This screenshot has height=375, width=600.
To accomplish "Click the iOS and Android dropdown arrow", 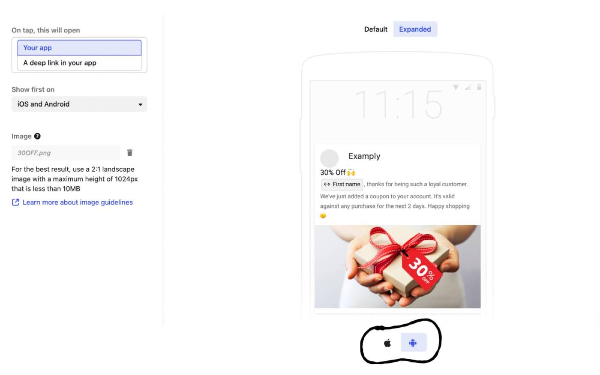I will (140, 104).
